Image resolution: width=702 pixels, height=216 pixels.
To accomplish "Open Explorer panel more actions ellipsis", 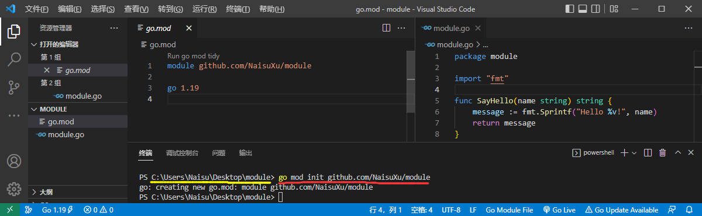I will (x=115, y=28).
